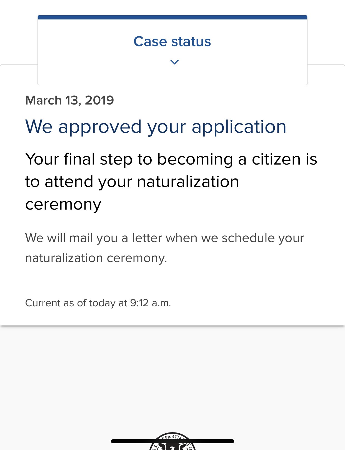This screenshot has height=450, width=345.
Task: Tap the '9:12 a.m.' time text
Action: [x=151, y=303]
